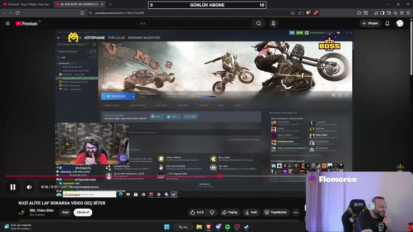Open the news widget Sizin için haberler

18,227
